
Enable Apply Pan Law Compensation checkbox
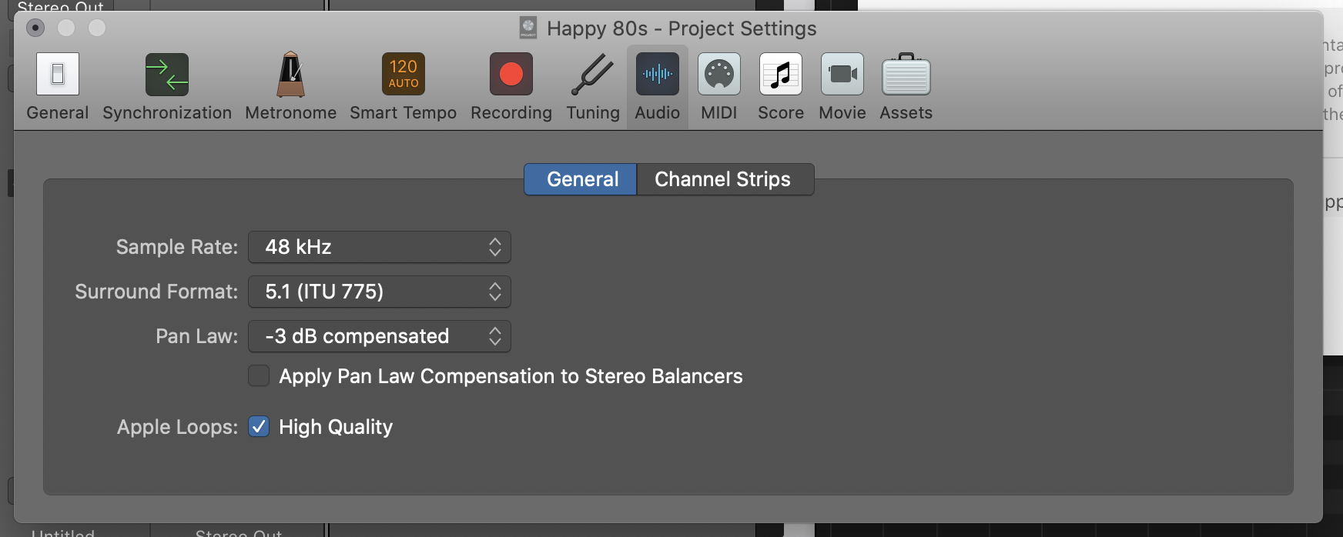tap(259, 375)
